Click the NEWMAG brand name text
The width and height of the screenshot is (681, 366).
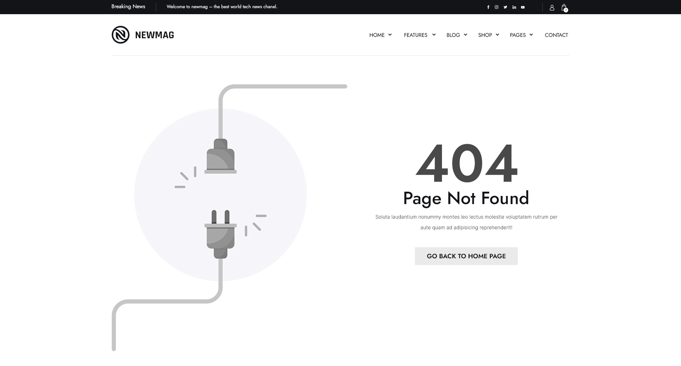[155, 35]
